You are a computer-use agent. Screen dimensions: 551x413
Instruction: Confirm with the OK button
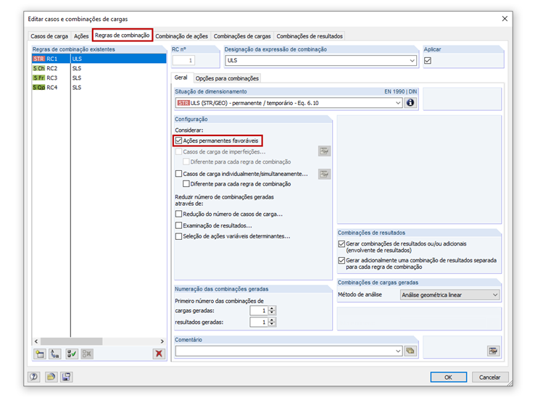[x=448, y=377]
